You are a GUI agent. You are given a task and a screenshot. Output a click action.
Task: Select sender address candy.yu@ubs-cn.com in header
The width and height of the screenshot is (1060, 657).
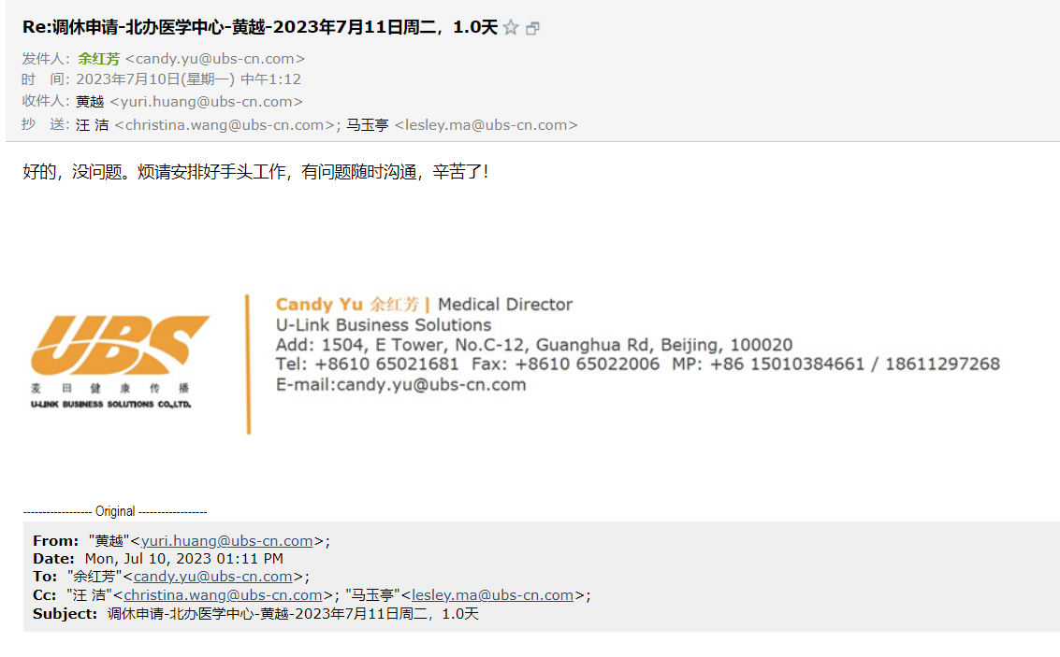[x=215, y=58]
